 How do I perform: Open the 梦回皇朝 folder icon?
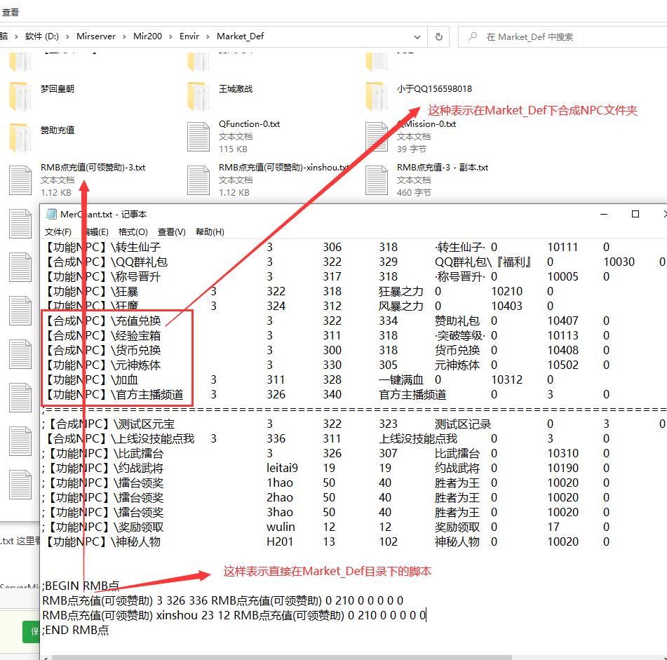tap(20, 97)
